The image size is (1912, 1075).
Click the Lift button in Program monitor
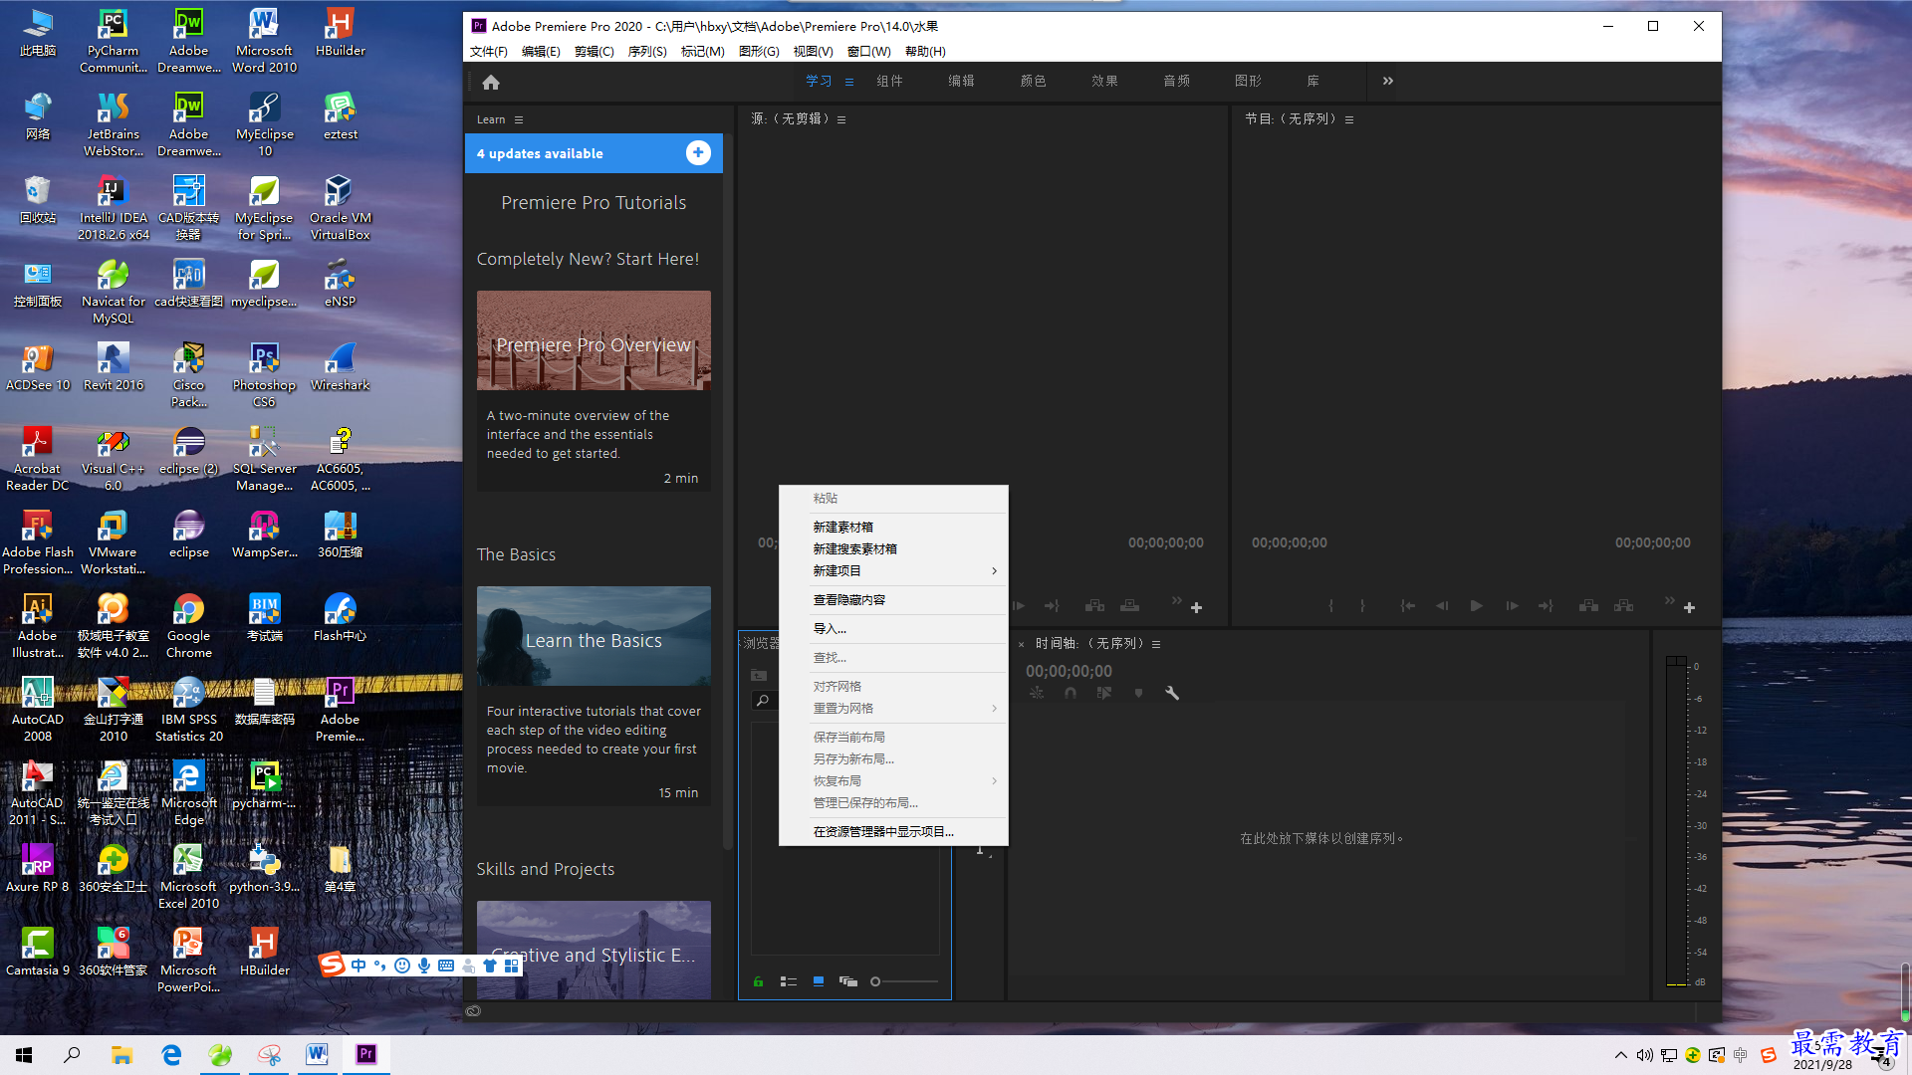pyautogui.click(x=1589, y=606)
